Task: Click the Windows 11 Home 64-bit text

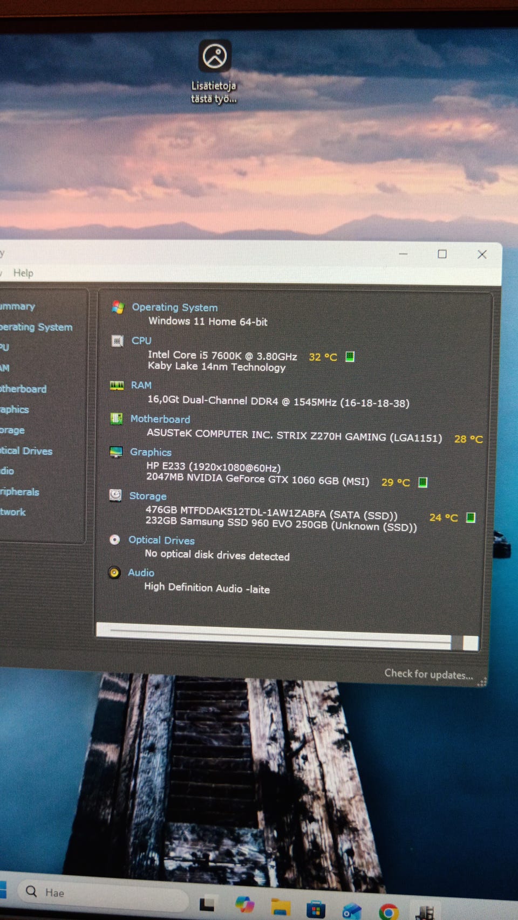Action: click(208, 321)
